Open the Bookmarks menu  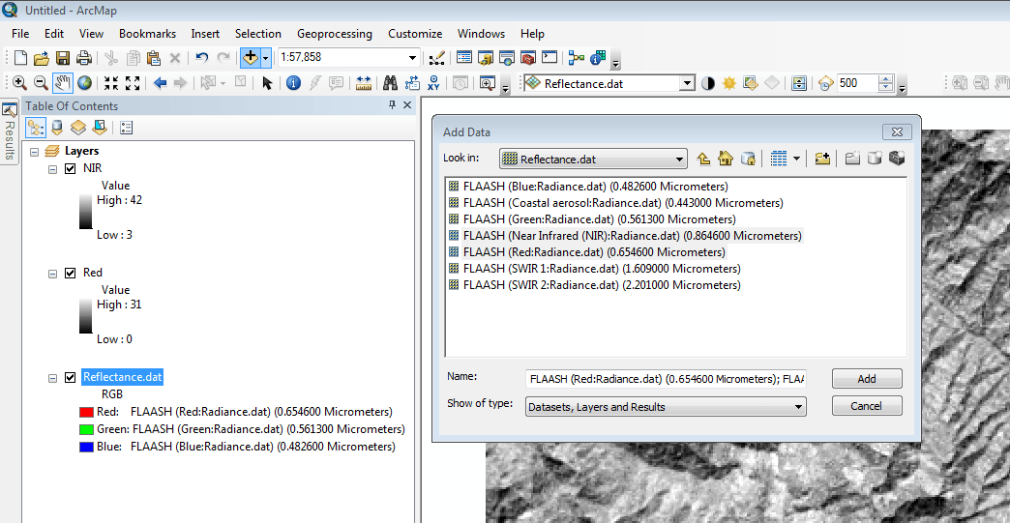point(147,34)
